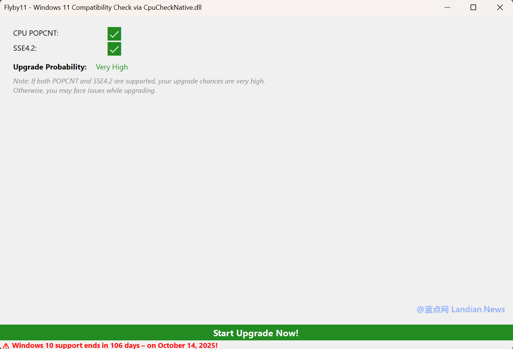Click the CPU POPCNT label
Screen dimensions: 513x349
(36, 33)
